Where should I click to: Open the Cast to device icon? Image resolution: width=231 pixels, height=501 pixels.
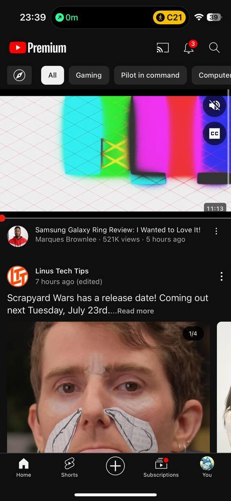pos(162,48)
